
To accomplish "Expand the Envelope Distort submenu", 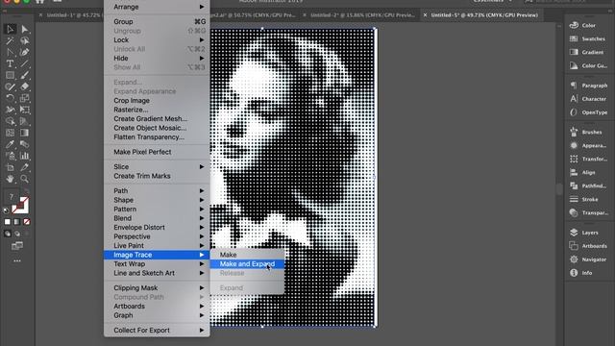I will click(157, 228).
